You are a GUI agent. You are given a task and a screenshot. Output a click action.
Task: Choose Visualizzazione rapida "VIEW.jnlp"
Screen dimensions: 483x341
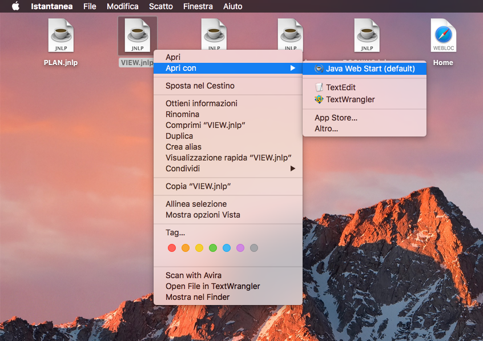[x=228, y=158]
